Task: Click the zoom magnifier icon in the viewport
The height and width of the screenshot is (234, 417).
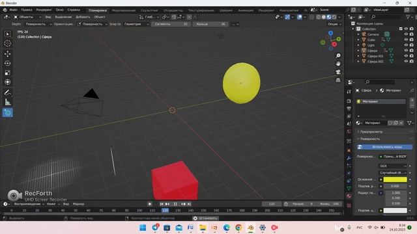Action: coord(338,56)
